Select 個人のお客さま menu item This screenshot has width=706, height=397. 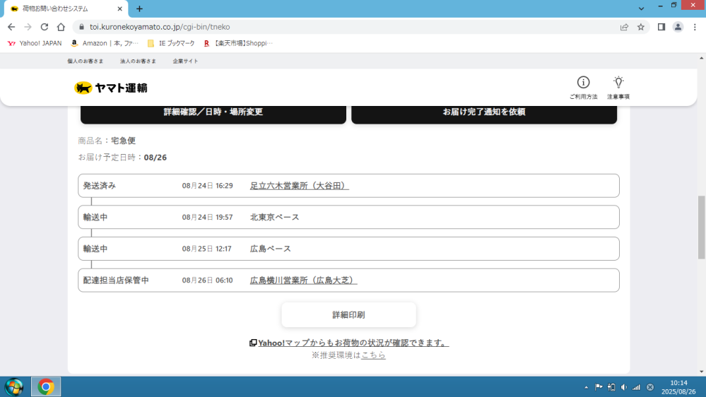tap(85, 61)
